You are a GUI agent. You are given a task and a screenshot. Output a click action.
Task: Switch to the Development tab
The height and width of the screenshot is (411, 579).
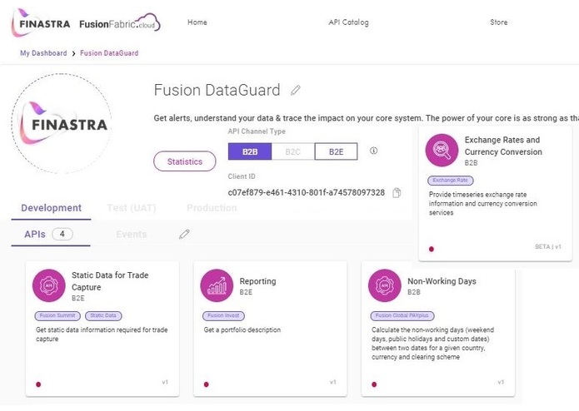52,208
